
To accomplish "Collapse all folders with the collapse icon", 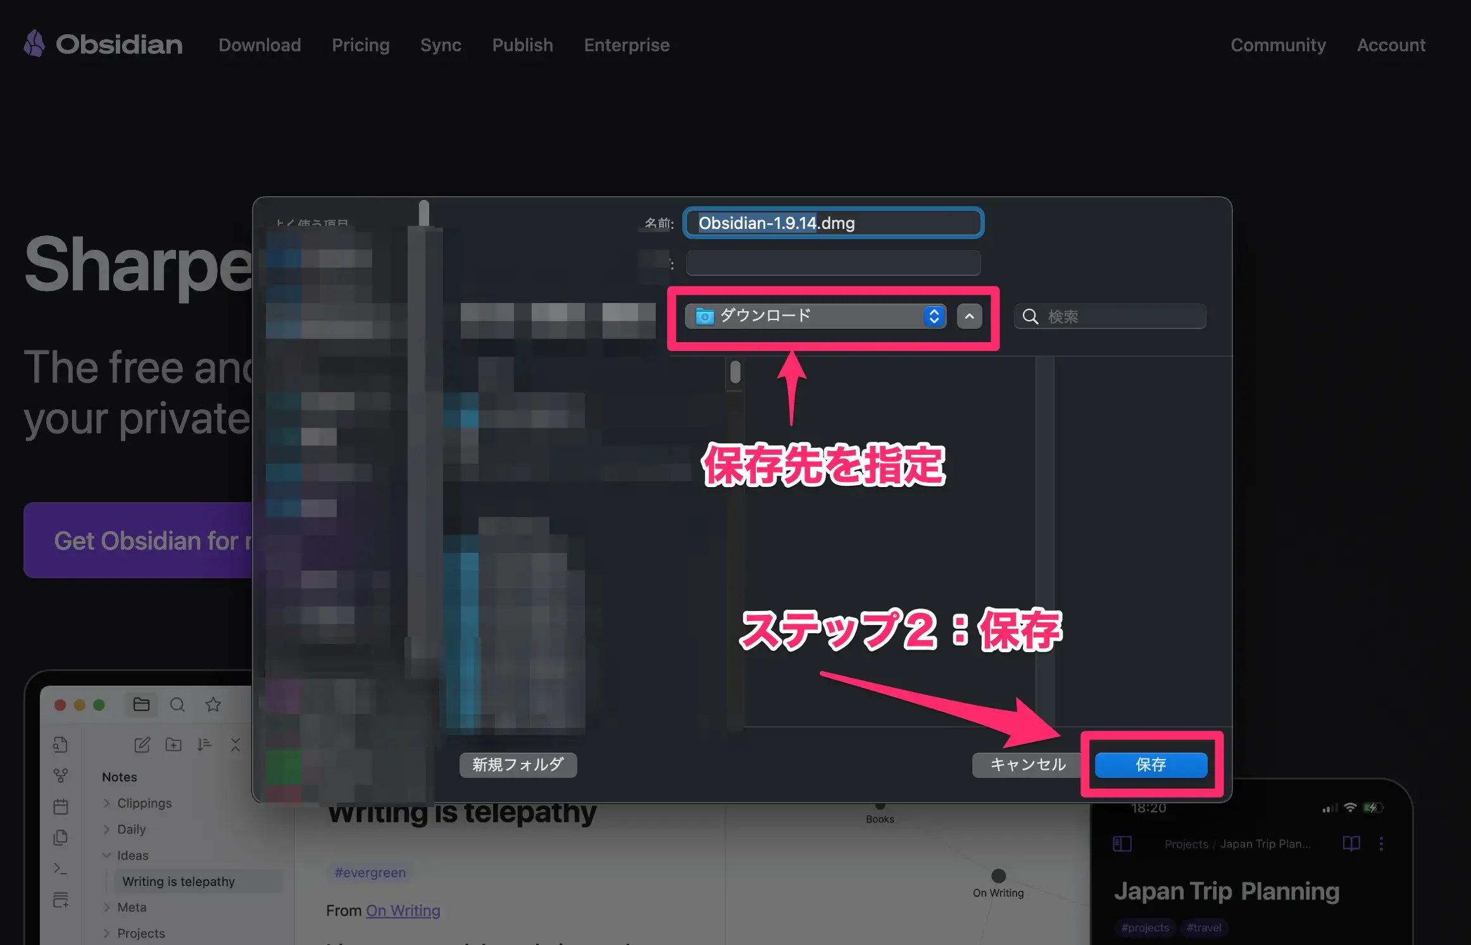I will pos(235,744).
